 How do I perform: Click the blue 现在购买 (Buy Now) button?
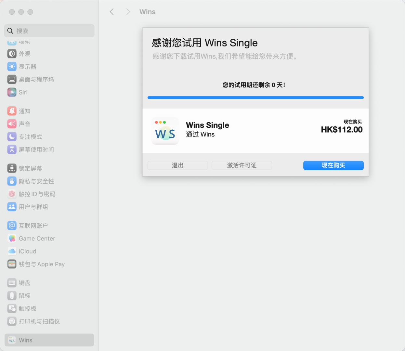(x=333, y=165)
